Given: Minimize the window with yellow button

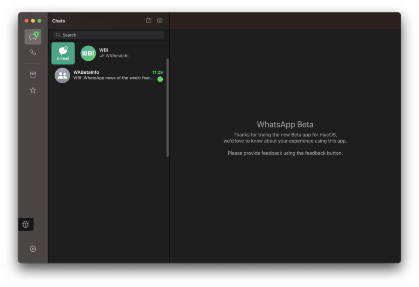Looking at the screenshot, I should [33, 20].
